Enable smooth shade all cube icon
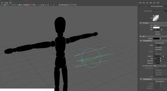The width and height of the screenshot is (167, 91). pos(19,5)
